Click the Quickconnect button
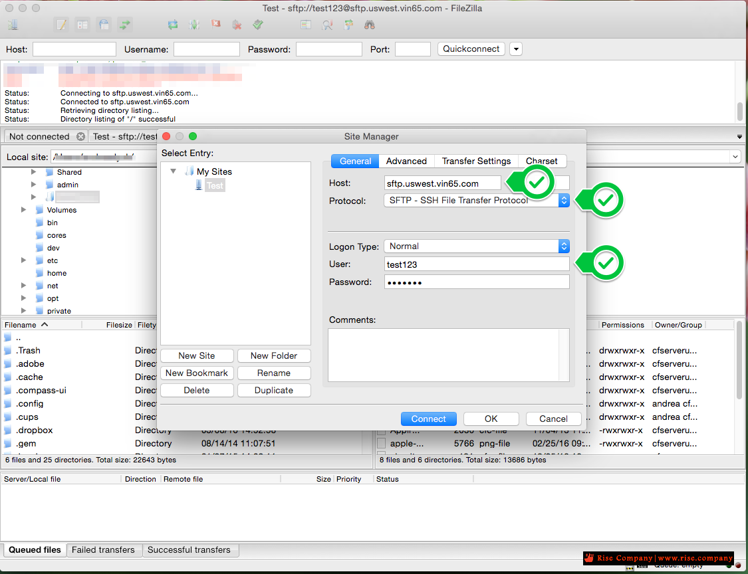This screenshot has width=748, height=574. click(471, 49)
